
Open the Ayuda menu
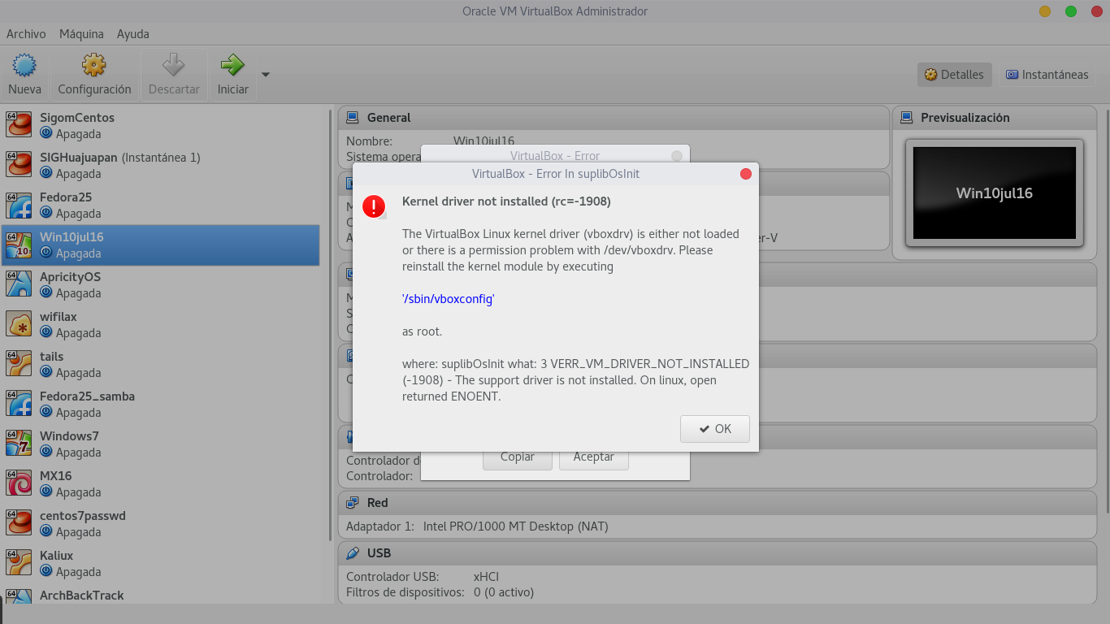point(133,34)
